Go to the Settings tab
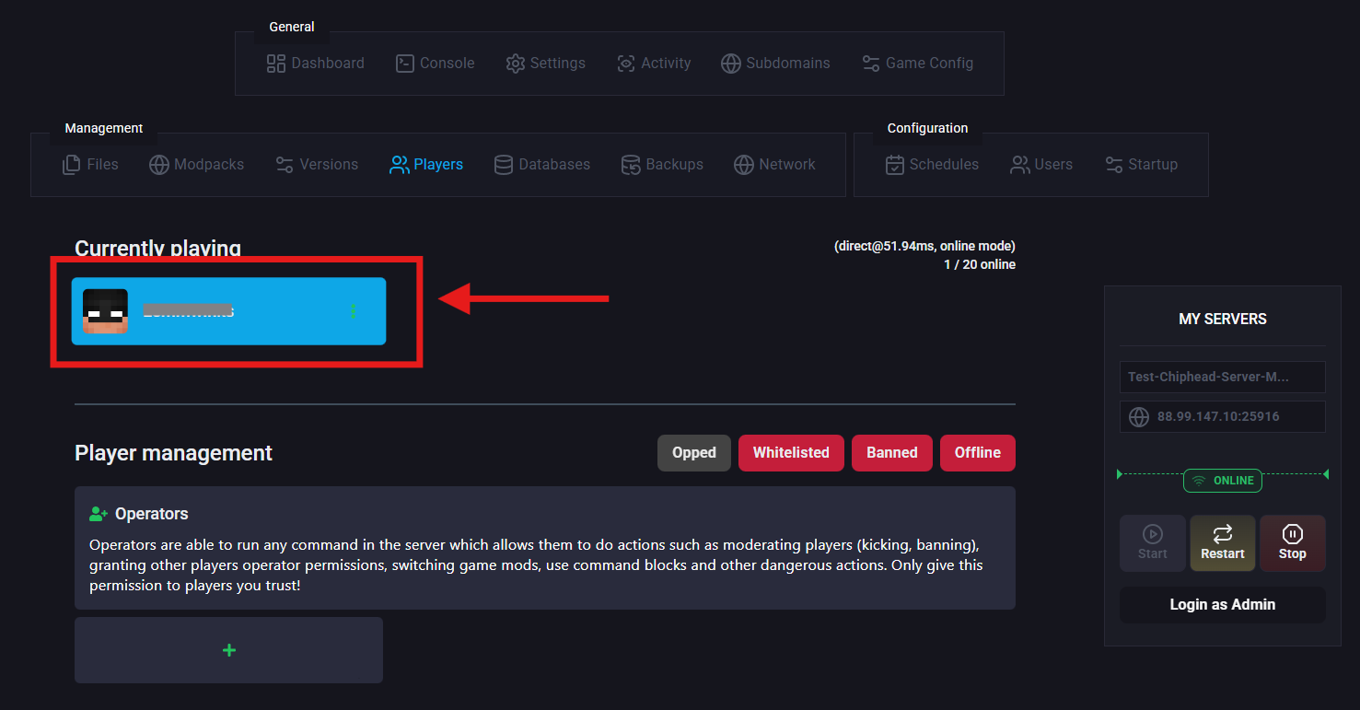Viewport: 1360px width, 710px height. coord(546,64)
